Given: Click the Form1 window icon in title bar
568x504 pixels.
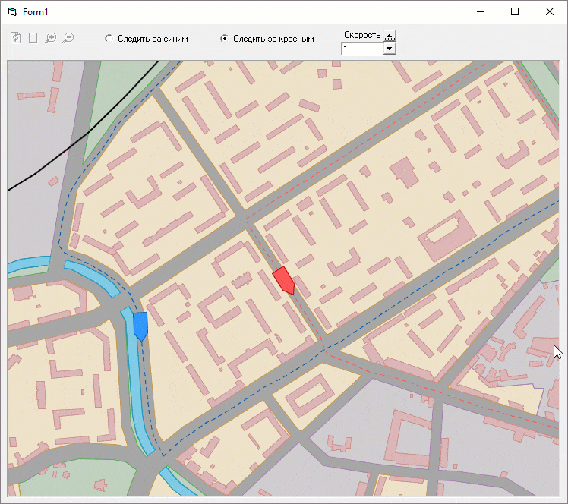Looking at the screenshot, I should coord(11,12).
